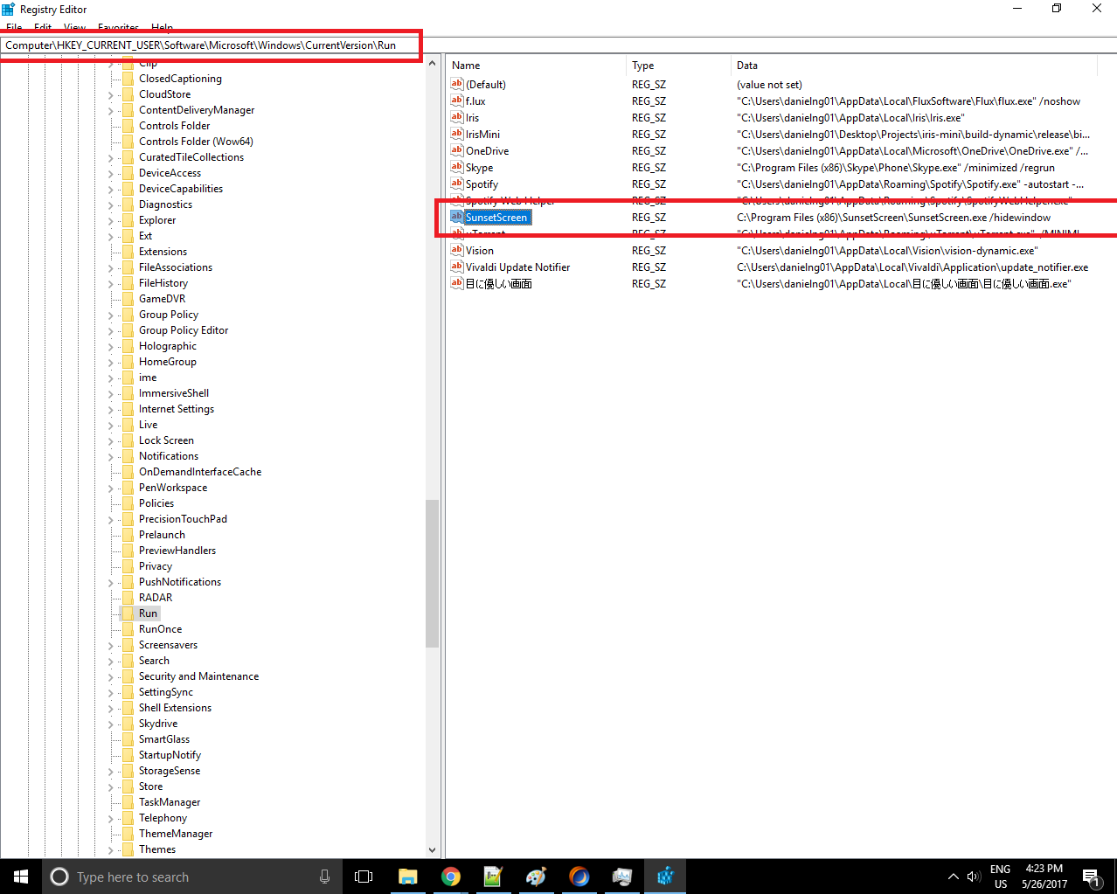Click the ENG US language indicator
Viewport: 1117px width, 894px height.
[1001, 877]
